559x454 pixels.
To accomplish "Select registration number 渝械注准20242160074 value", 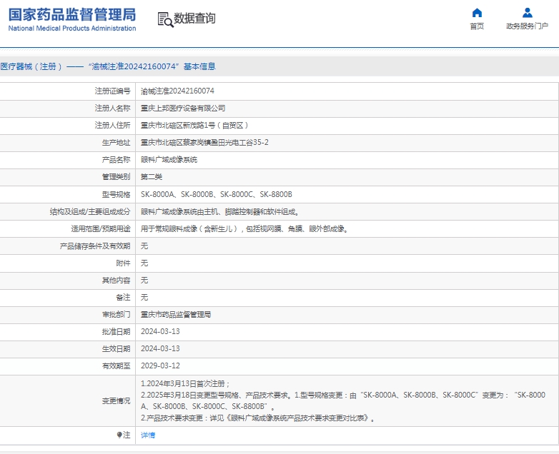I will [177, 91].
